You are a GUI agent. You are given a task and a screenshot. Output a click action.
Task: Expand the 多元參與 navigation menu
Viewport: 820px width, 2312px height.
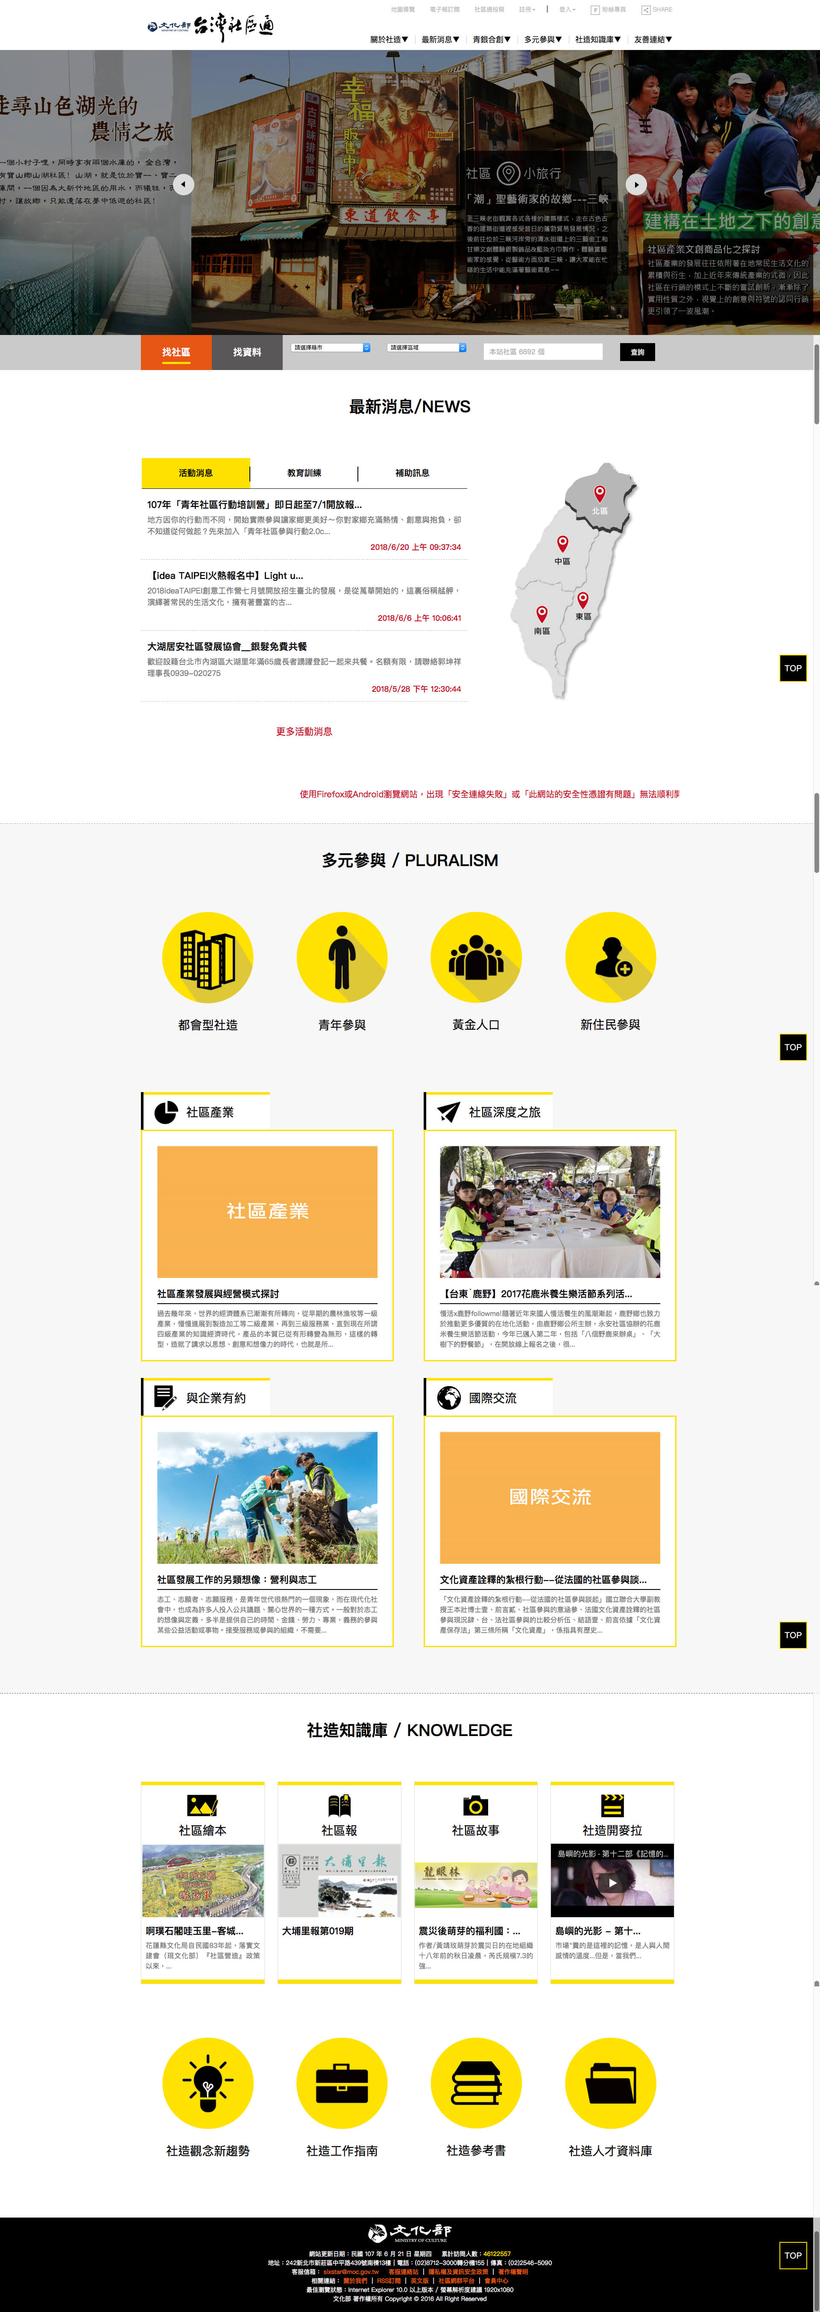tap(543, 39)
